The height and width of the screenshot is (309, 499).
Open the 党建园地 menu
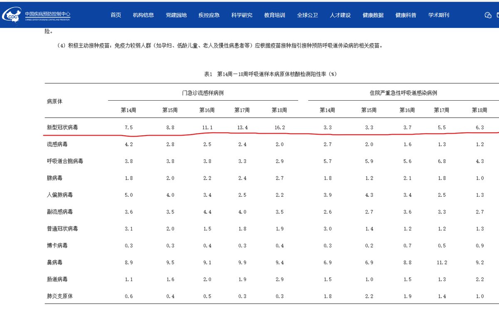[176, 15]
